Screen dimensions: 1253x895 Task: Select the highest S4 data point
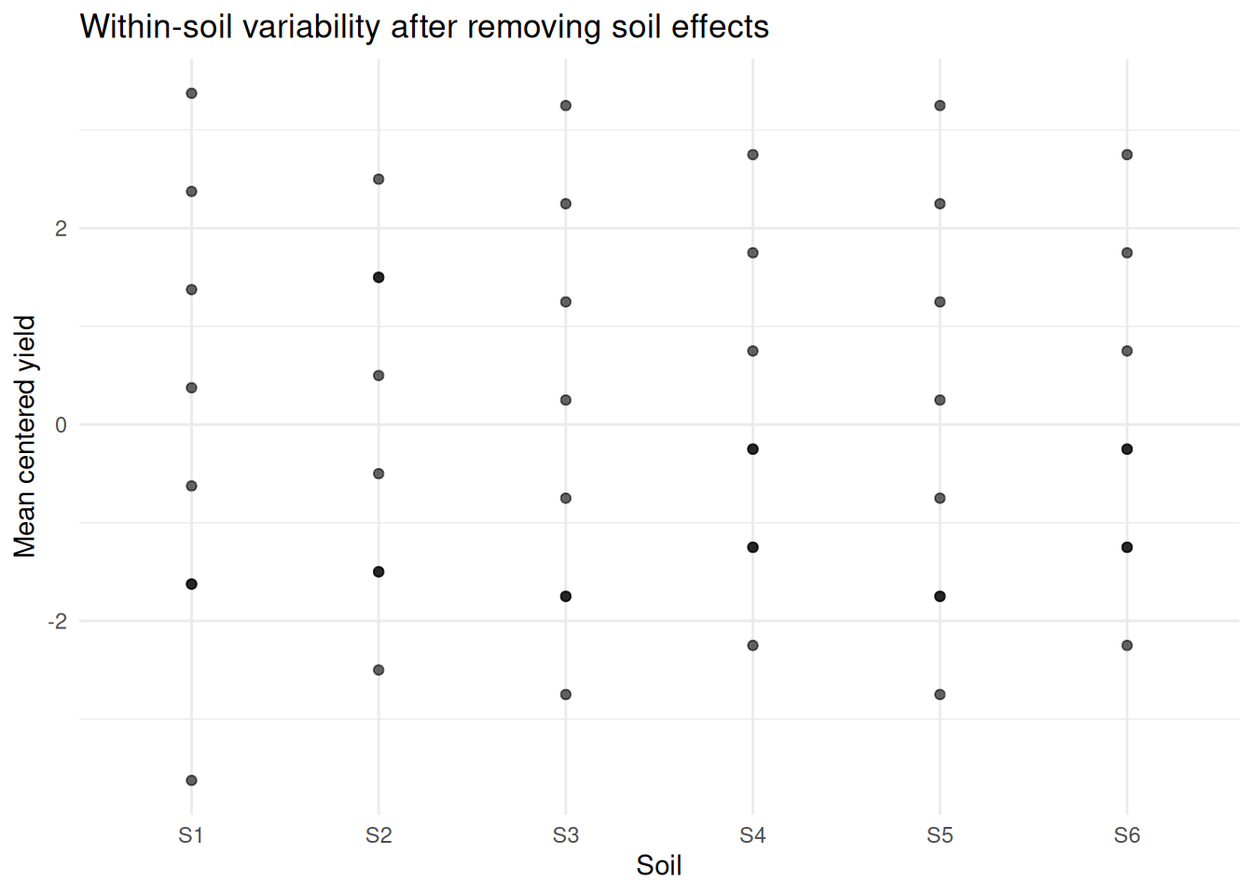click(x=752, y=155)
